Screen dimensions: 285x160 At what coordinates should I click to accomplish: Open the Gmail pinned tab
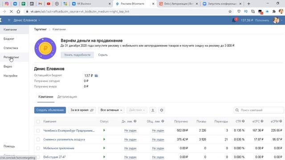pyautogui.click(x=40, y=4)
